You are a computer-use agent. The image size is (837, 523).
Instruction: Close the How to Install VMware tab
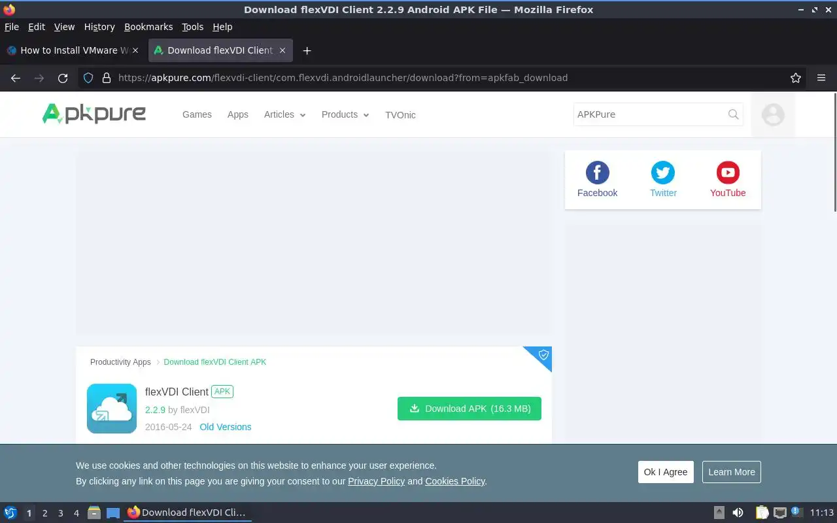pyautogui.click(x=136, y=50)
